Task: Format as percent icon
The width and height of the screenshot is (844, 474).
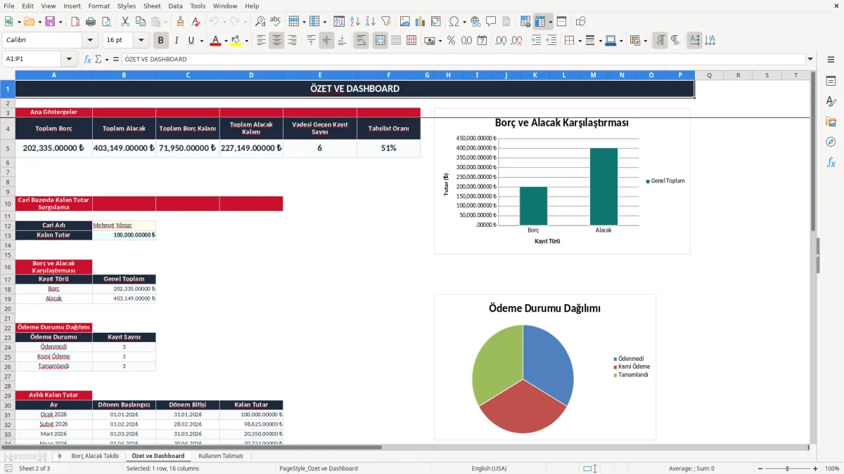Action: 451,41
